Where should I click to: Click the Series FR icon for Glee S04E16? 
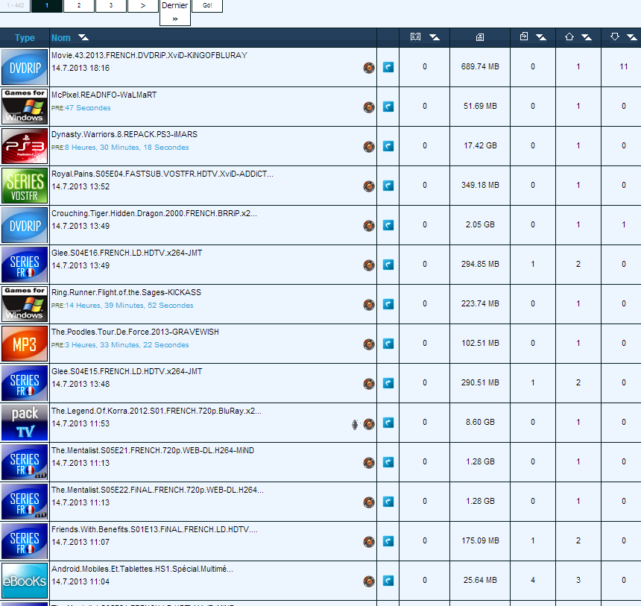pos(25,265)
